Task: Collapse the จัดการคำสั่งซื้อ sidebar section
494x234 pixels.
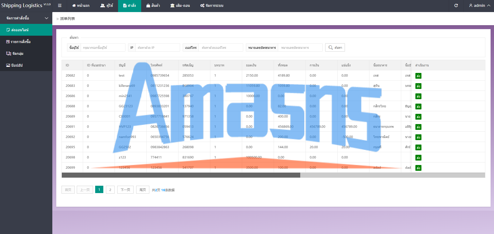Action: pos(26,18)
